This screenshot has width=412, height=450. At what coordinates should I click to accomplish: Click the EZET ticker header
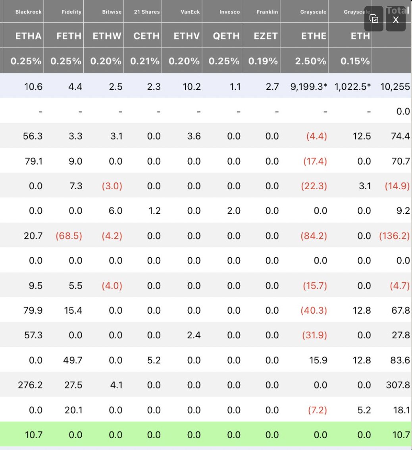pos(266,36)
